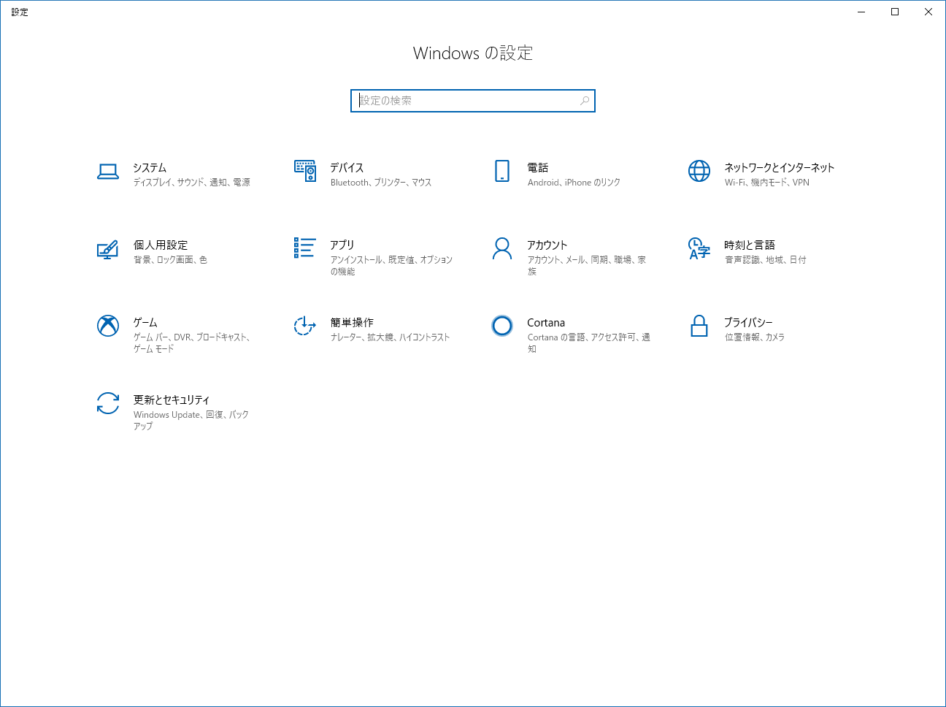Click 'Bluetooth、プリンター、マウス' description
This screenshot has width=946, height=707.
click(381, 183)
